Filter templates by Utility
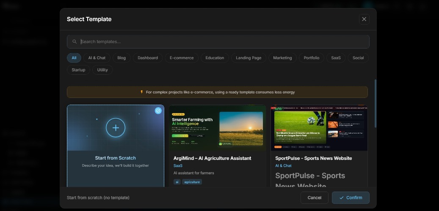The width and height of the screenshot is (439, 211). 102,70
